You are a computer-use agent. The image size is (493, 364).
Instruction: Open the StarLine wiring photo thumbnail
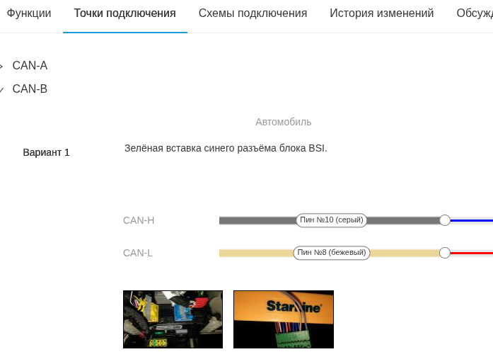(x=284, y=319)
